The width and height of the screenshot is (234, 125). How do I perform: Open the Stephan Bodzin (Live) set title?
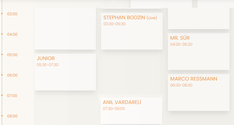130,18
